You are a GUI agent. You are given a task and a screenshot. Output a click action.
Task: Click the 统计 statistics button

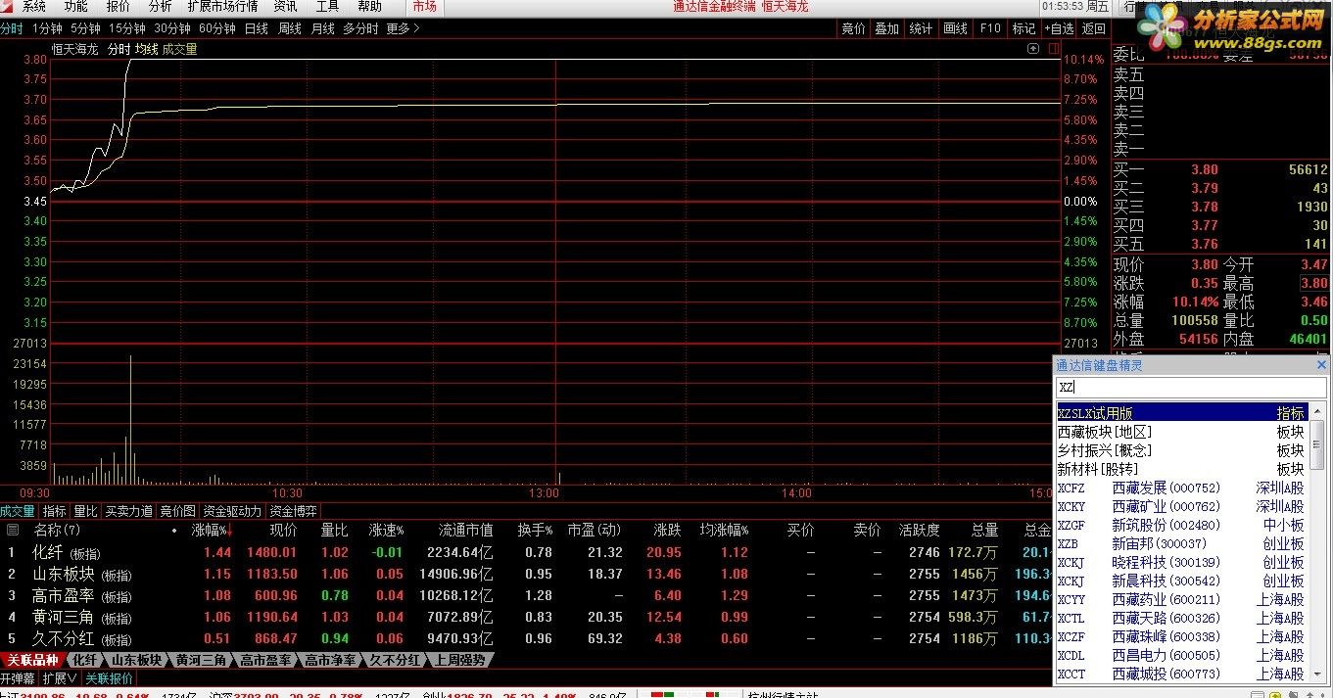click(922, 28)
